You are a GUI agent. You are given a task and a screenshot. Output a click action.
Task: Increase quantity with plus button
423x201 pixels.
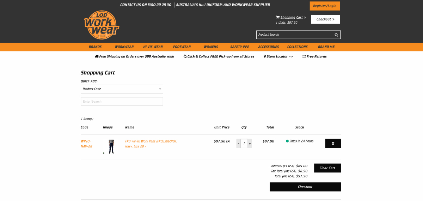point(250,144)
